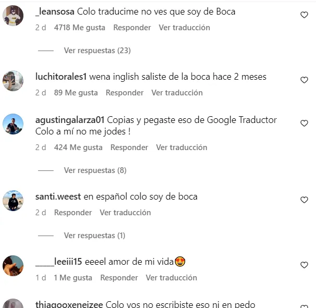The width and height of the screenshot is (316, 308).
Task: Heart the santi.weest comment
Action: click(x=304, y=200)
